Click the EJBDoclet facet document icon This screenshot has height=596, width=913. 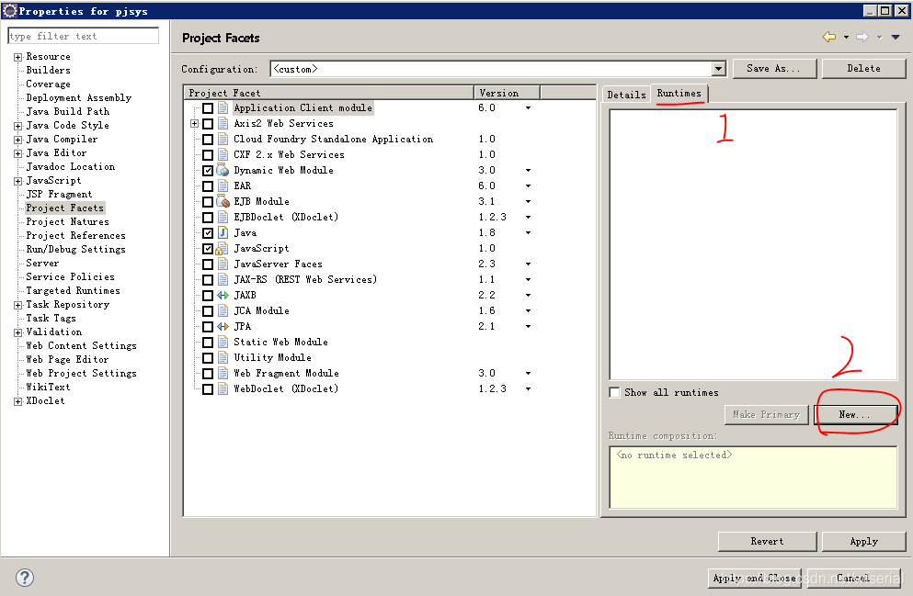223,218
